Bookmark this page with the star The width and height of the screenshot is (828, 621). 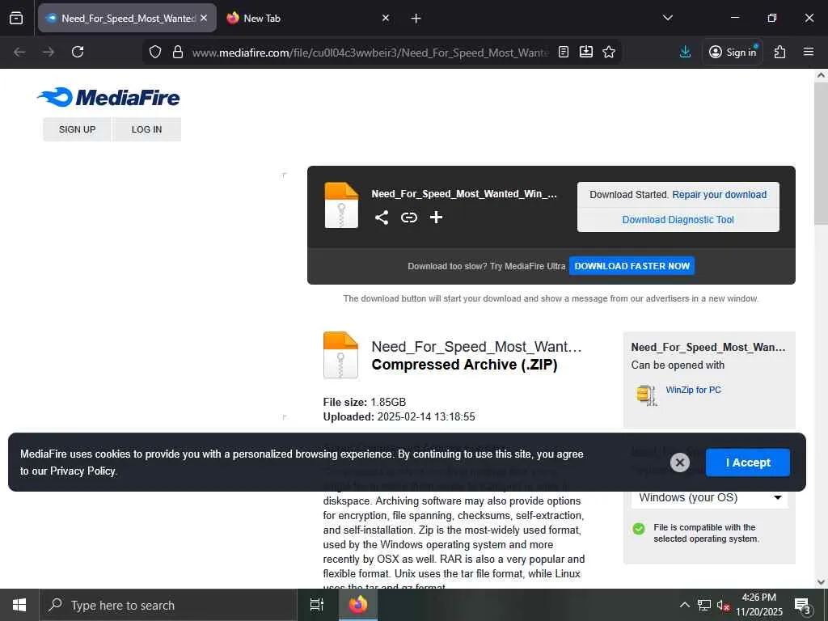click(609, 52)
